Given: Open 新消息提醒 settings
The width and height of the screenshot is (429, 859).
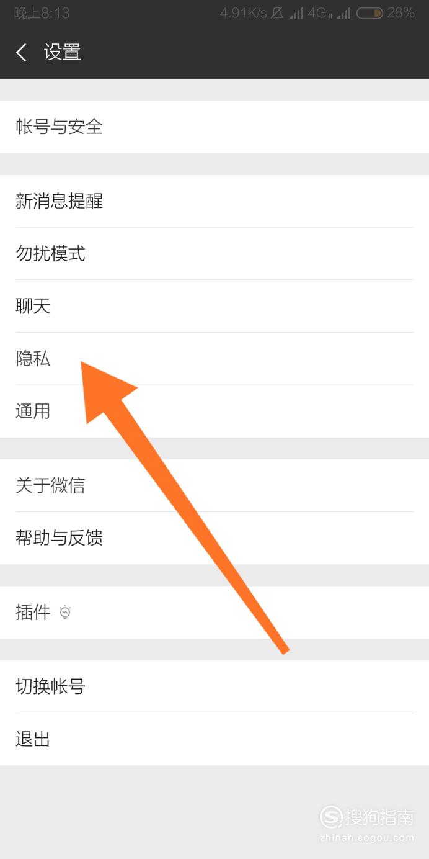Looking at the screenshot, I should pyautogui.click(x=214, y=201).
